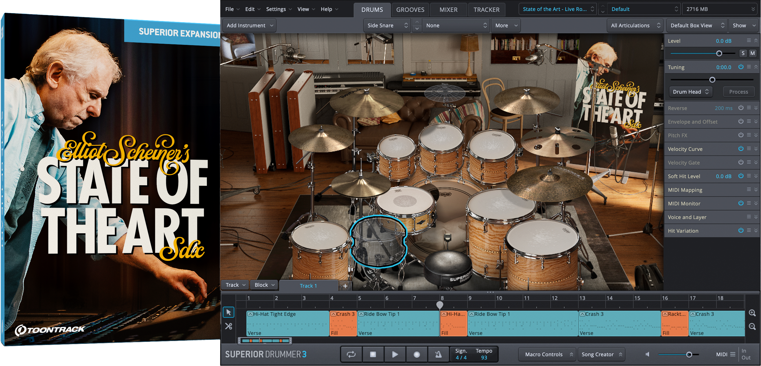The width and height of the screenshot is (761, 366).
Task: Click the Process button in the Tuning section
Action: [738, 92]
